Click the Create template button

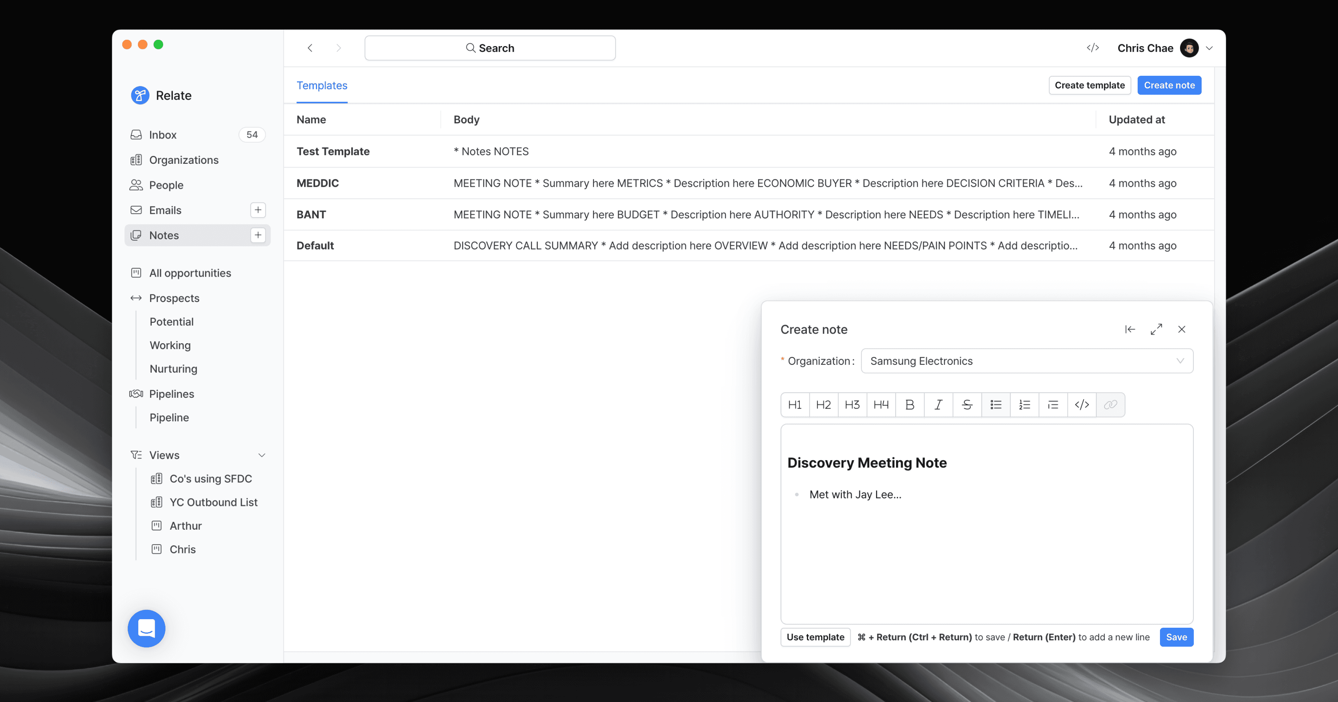coord(1089,85)
